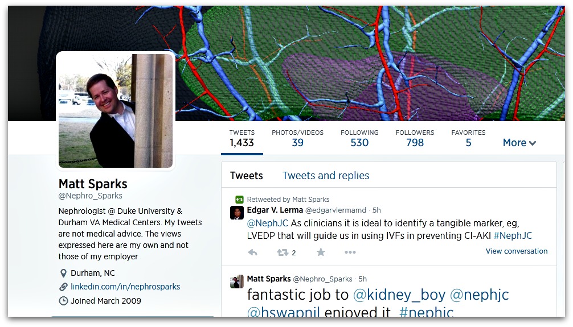This screenshot has height=327, width=573.
Task: Open @NephJC mention in Lerma tweet
Action: pyautogui.click(x=268, y=223)
